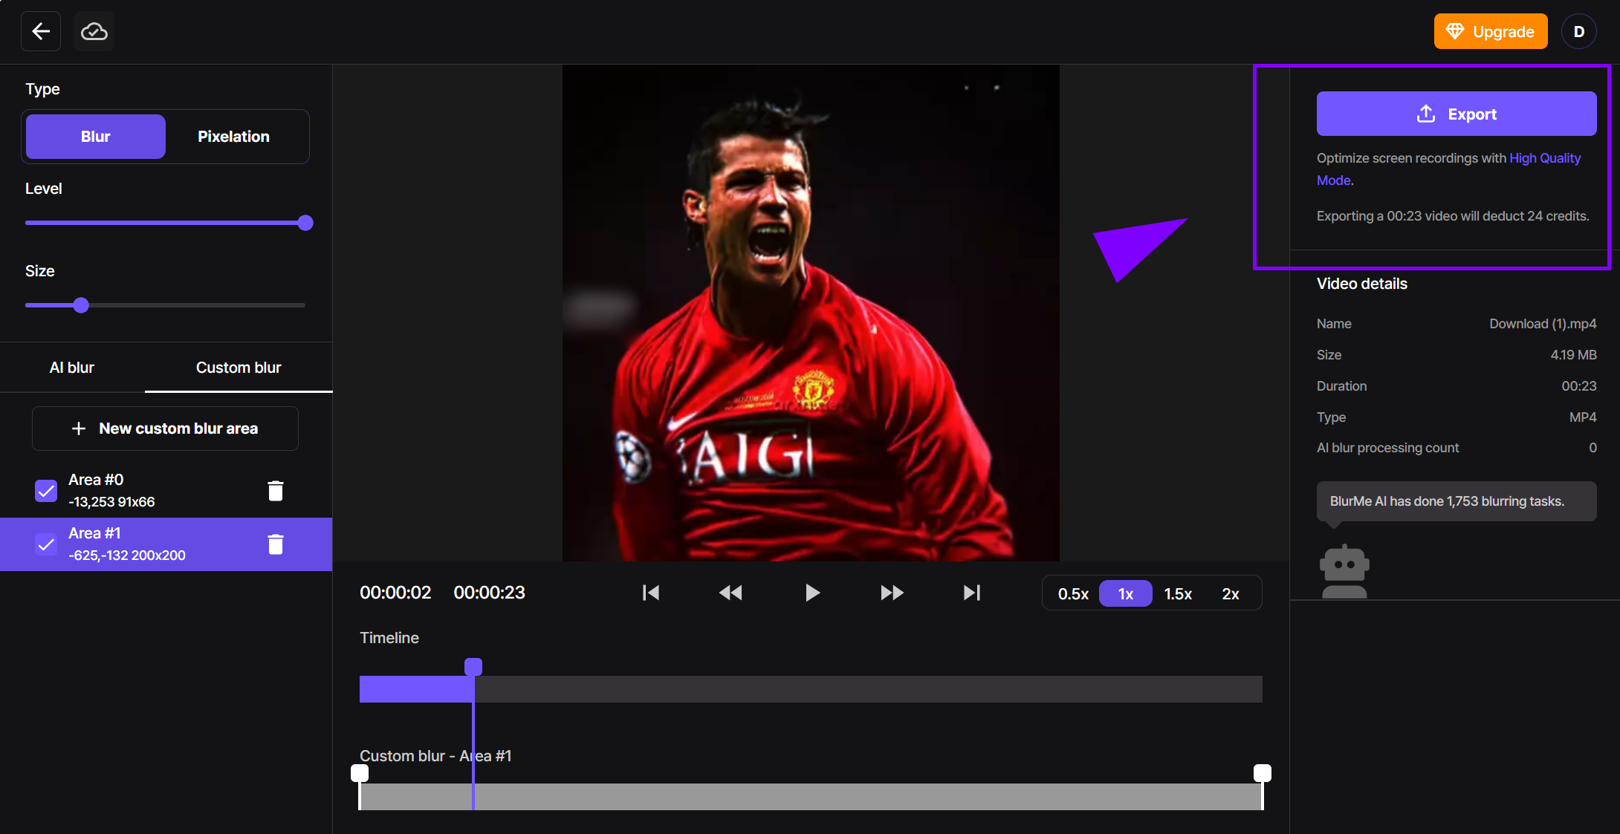Select Pixelation as the blur type
Screen dimensions: 1620x834
click(x=233, y=136)
